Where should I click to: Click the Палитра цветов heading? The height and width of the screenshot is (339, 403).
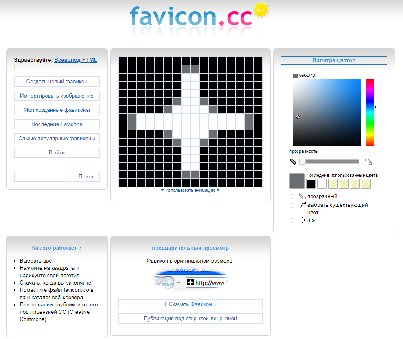[x=334, y=60]
